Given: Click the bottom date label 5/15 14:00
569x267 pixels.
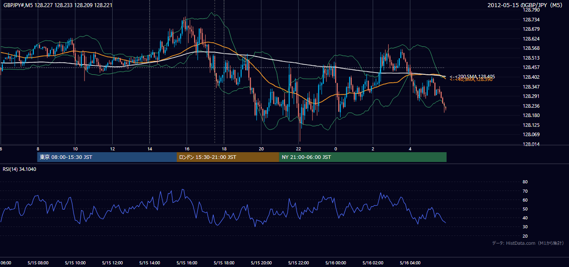Looking at the screenshot, I should click(x=149, y=263).
